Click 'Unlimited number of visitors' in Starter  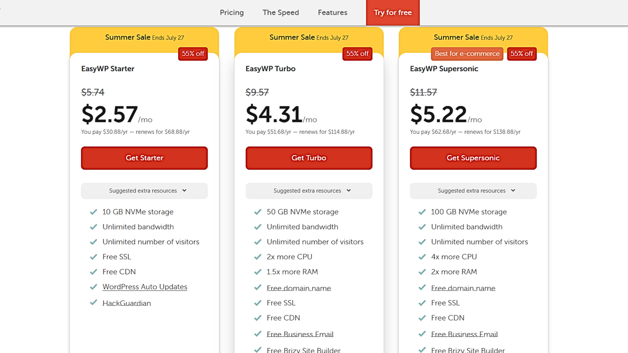151,242
